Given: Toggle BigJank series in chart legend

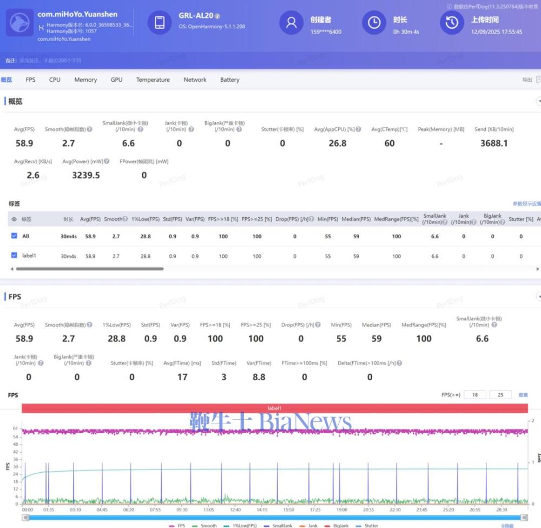Looking at the screenshot, I should (337, 526).
